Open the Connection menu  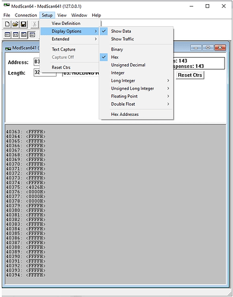26,15
